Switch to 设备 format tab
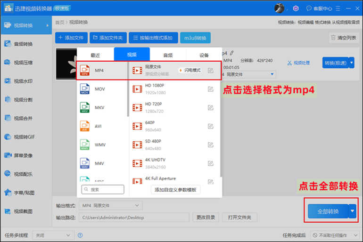The height and width of the screenshot is (242, 363). click(x=204, y=55)
